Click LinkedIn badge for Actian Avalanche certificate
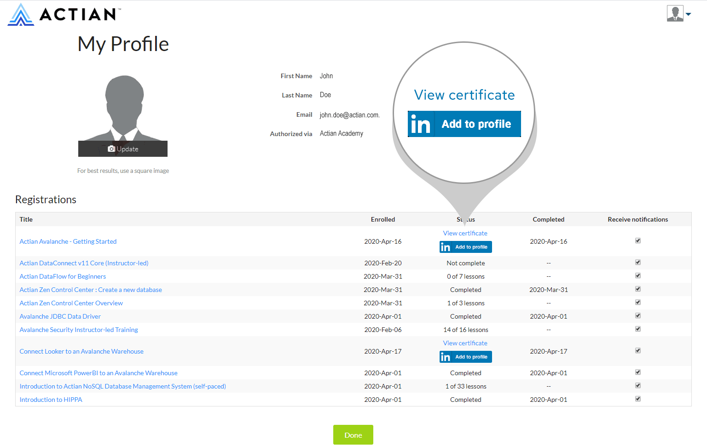The height and width of the screenshot is (446, 707). (x=465, y=246)
